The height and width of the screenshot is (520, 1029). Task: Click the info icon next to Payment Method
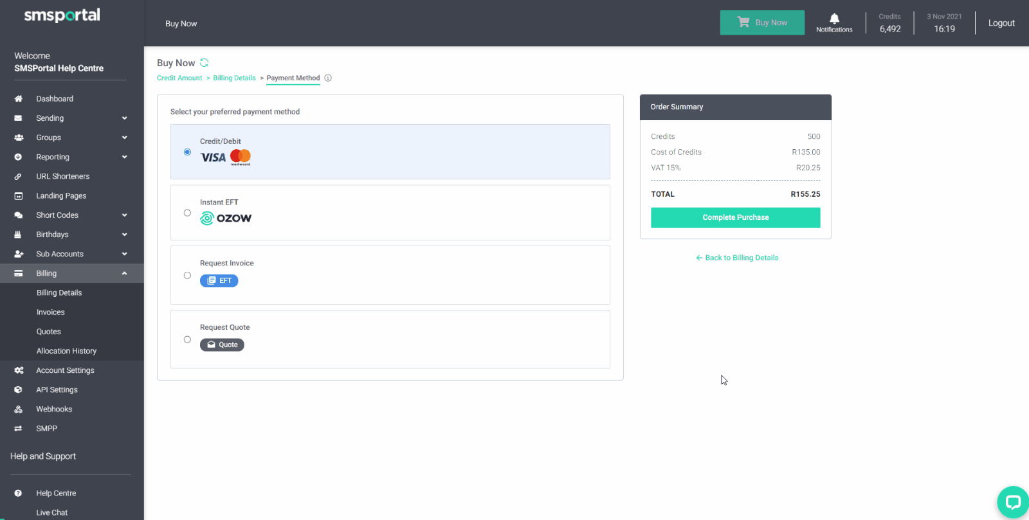(x=328, y=78)
